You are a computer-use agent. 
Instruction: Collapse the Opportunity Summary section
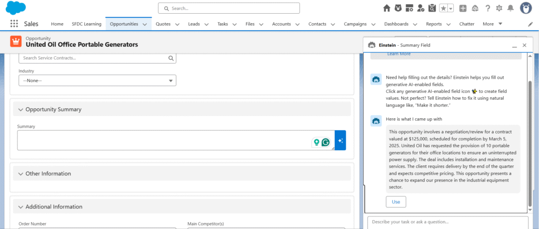coord(21,109)
